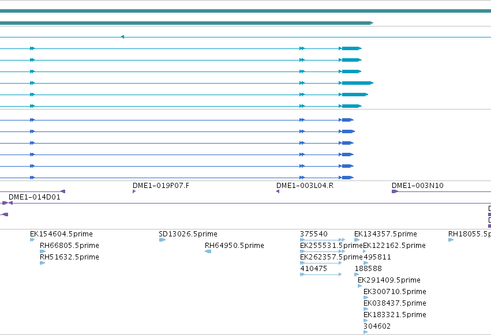Click the RH66805.5prime EST label
Screen dimensions: 491x335
click(x=69, y=246)
